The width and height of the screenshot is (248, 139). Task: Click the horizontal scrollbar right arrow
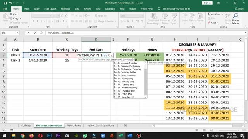243,125
